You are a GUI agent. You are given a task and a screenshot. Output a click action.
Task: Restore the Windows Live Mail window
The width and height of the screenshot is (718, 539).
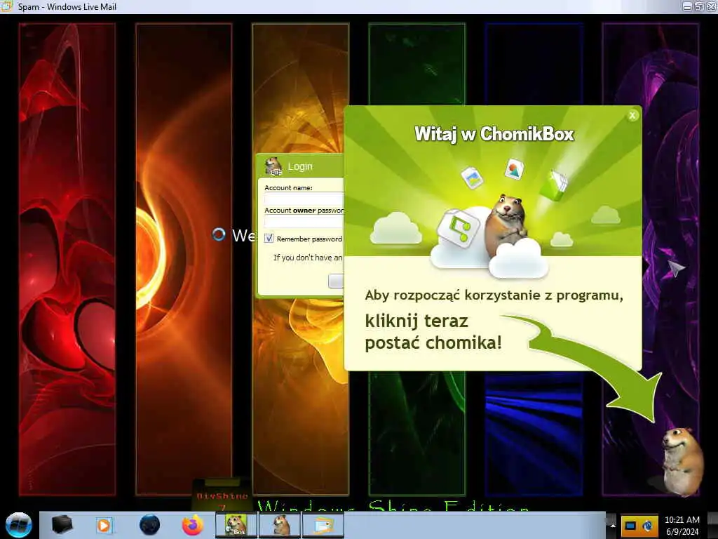[x=699, y=6]
